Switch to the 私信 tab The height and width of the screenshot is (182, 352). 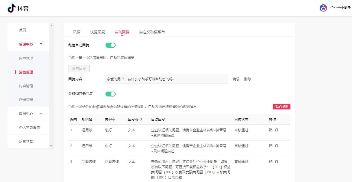tap(77, 32)
